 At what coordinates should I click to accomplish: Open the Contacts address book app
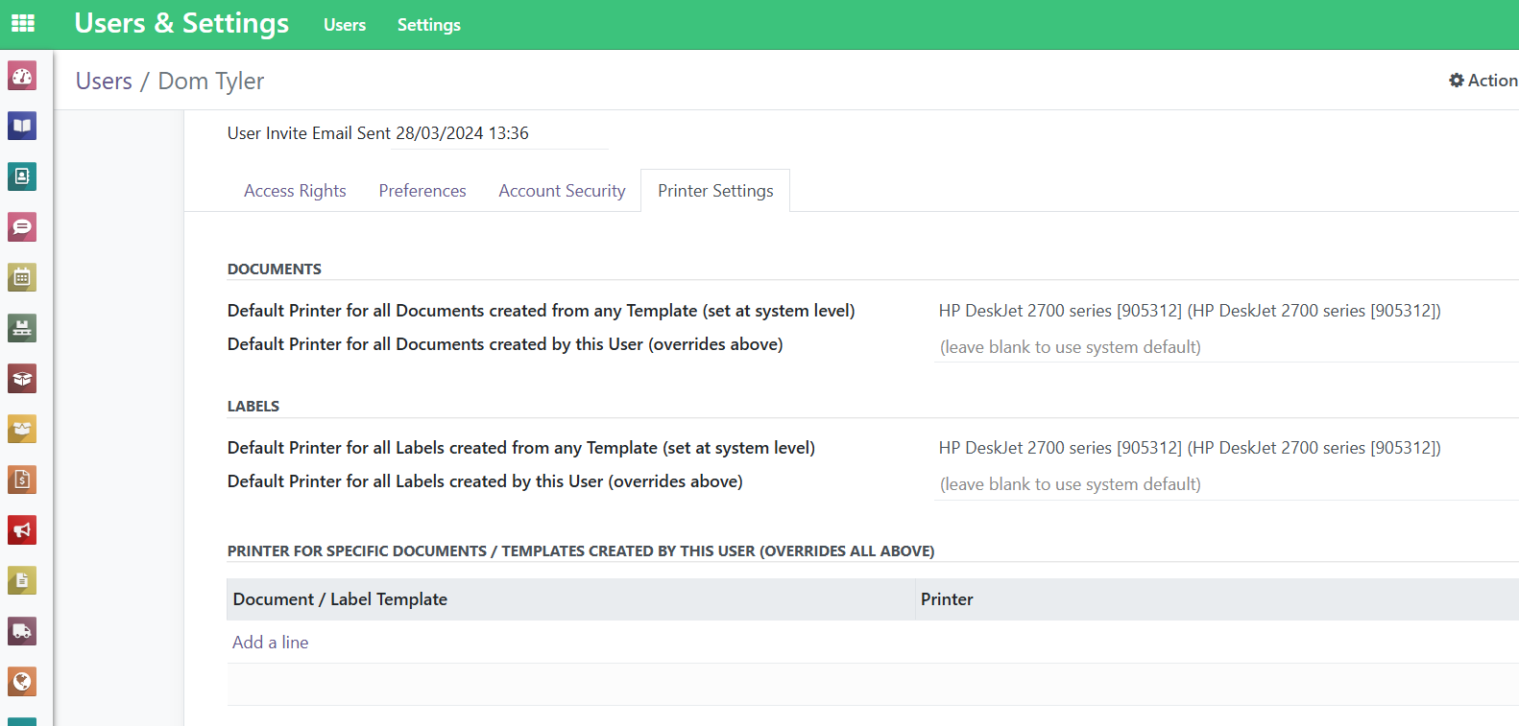click(22, 176)
